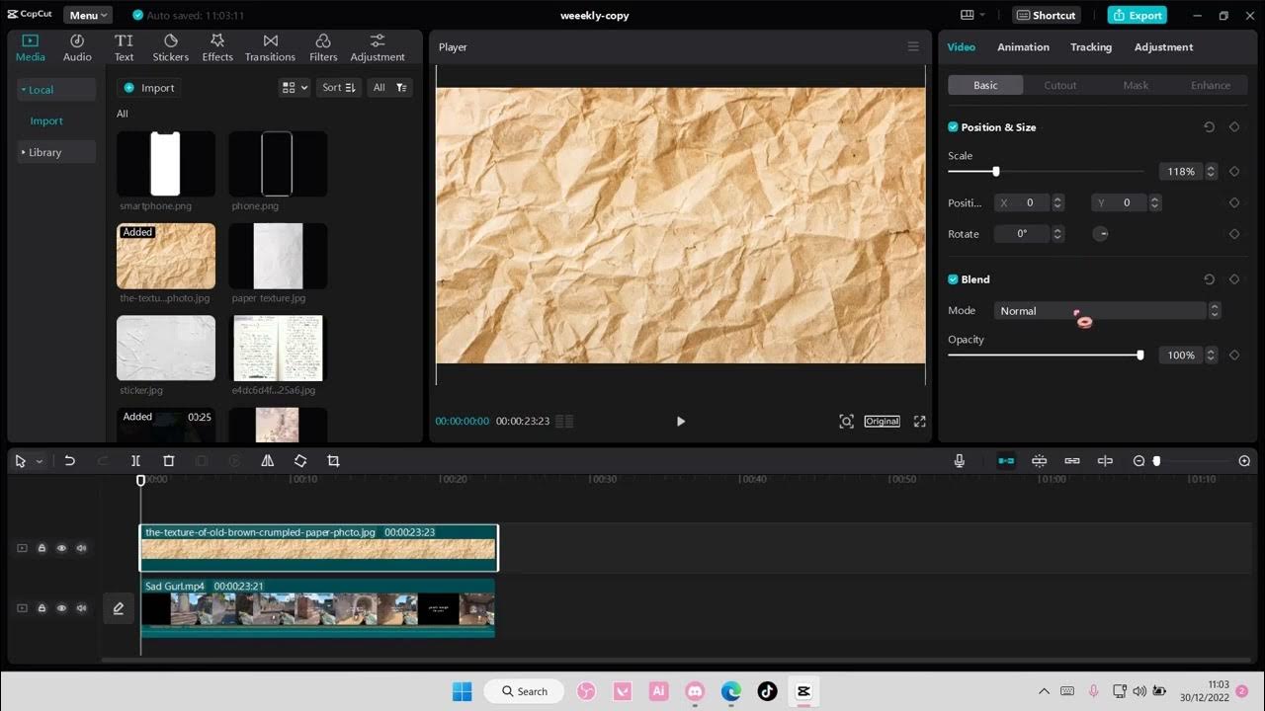This screenshot has width=1265, height=711.
Task: Reset Position & Size with the reset icon
Action: pyautogui.click(x=1209, y=127)
